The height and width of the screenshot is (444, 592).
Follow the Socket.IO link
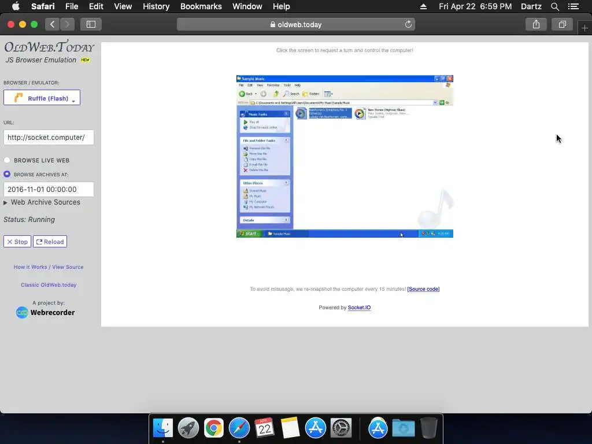coord(359,308)
